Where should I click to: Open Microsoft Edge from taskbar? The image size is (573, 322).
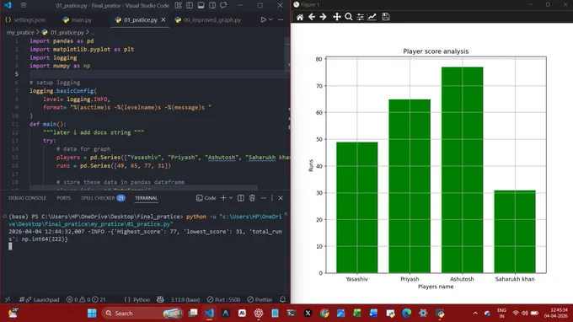coord(406,314)
